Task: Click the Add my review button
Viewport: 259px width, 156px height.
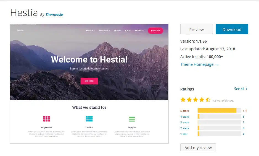Action: click(x=198, y=147)
